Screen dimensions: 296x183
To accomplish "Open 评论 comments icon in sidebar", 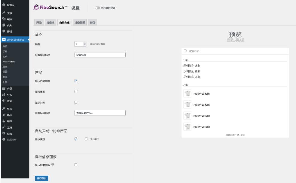I will click(4, 31).
